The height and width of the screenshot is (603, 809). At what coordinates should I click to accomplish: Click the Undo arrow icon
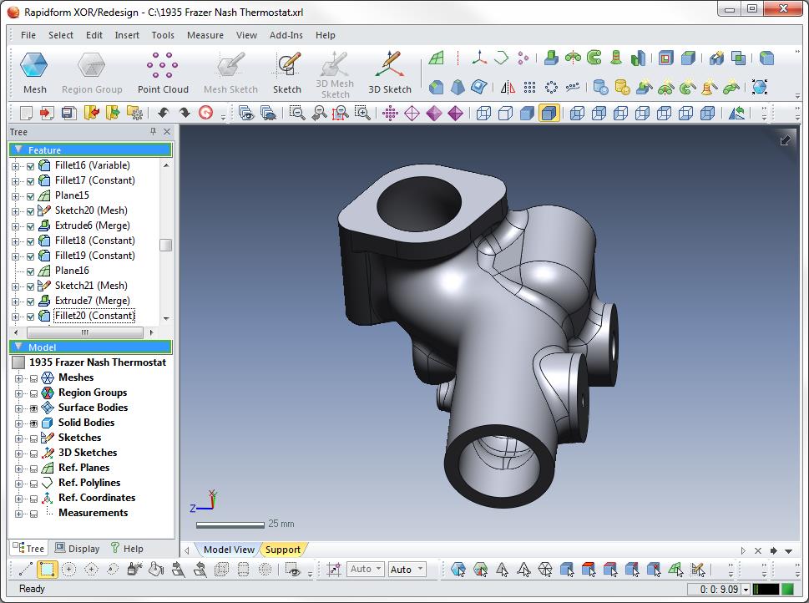[163, 113]
